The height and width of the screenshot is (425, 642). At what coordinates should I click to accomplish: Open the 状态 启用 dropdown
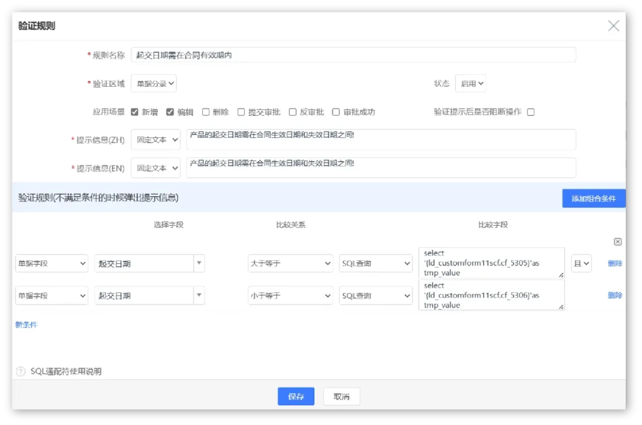(470, 84)
